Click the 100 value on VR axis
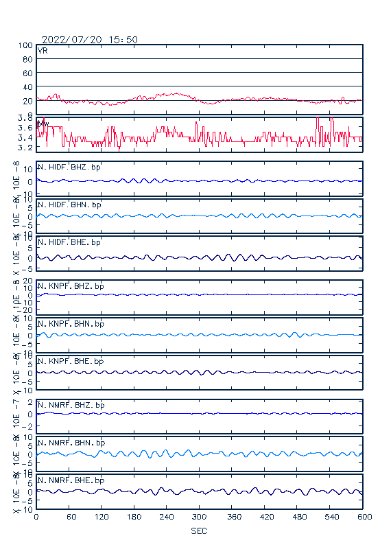This screenshot has height=536, width=380. [25, 45]
